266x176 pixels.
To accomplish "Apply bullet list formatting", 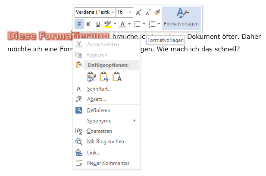I will click(x=137, y=24).
